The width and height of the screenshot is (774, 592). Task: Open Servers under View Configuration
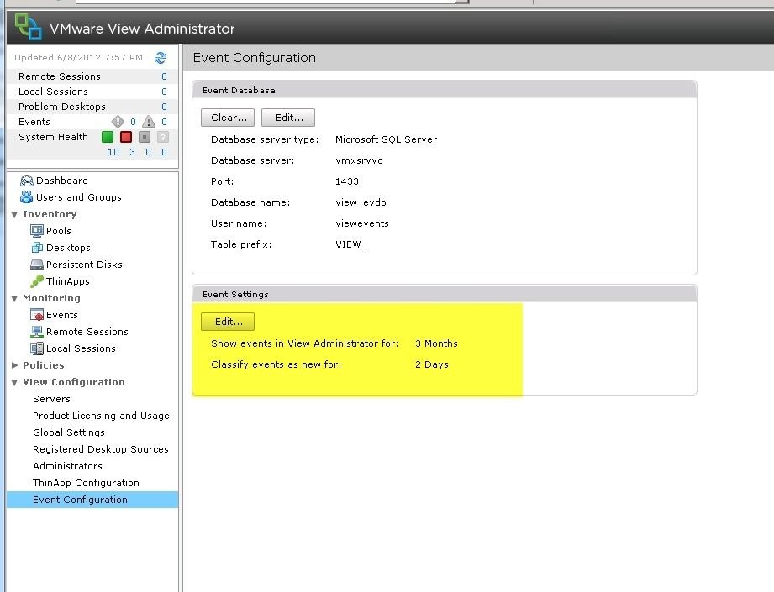point(52,399)
